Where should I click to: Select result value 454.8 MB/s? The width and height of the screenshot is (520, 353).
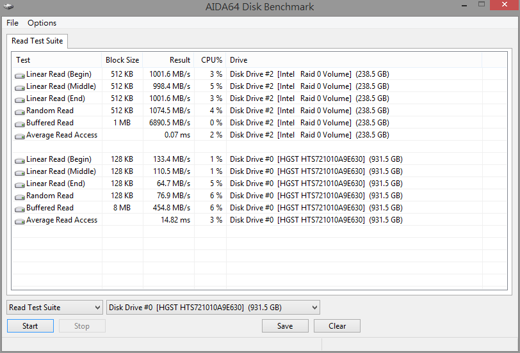point(172,208)
